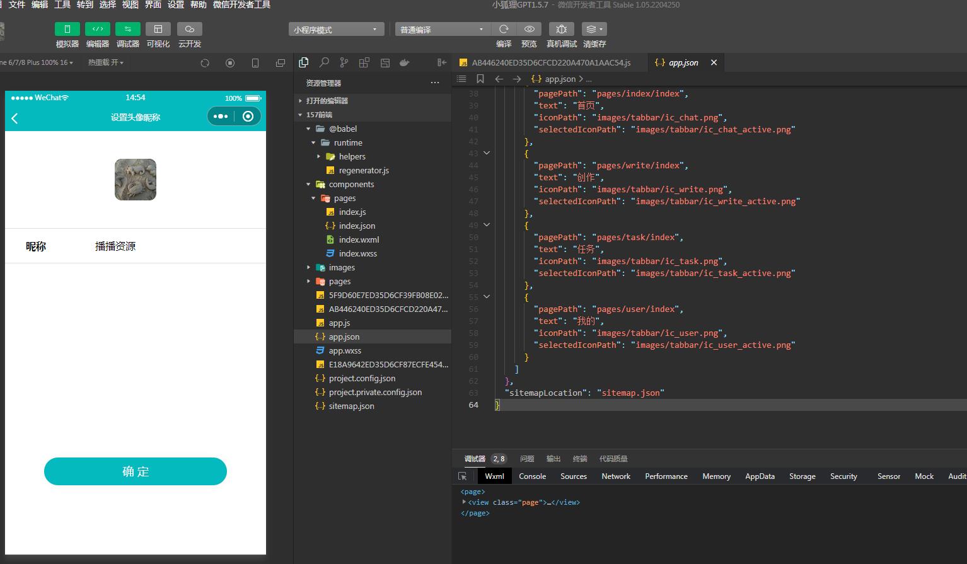The image size is (967, 564).
Task: Open the mini program mode dropdown
Action: click(336, 29)
